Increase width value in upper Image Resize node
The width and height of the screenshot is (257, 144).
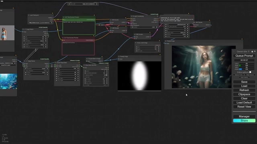tap(46, 37)
